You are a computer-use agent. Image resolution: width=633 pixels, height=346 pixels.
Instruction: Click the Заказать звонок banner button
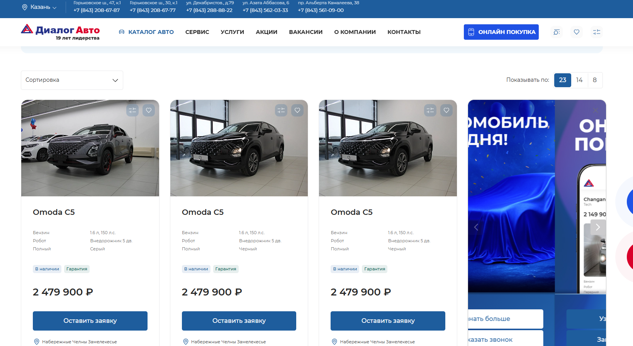click(x=506, y=338)
